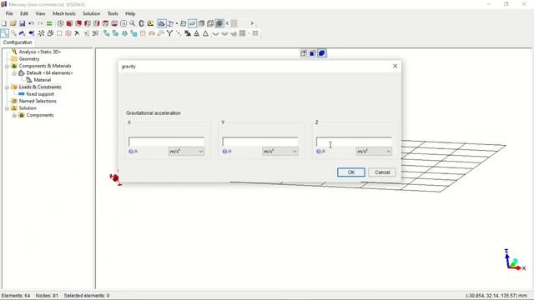Open the Solution menu

[x=91, y=13]
